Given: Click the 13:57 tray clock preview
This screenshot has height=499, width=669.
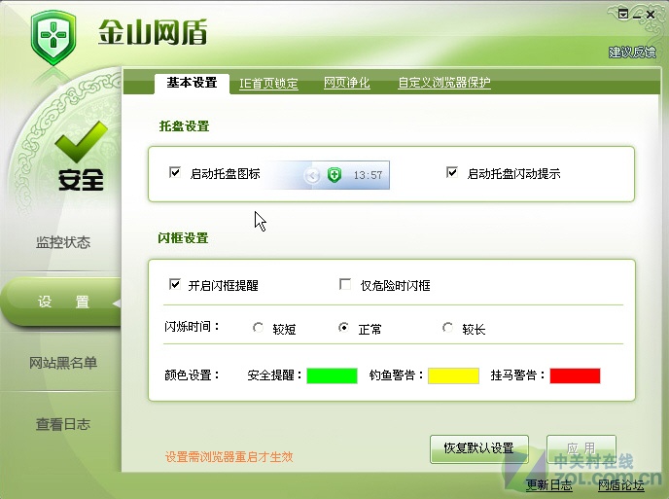Looking at the screenshot, I should (x=368, y=175).
